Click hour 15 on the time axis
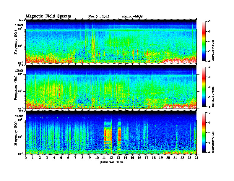234x181 pixels. point(132,158)
